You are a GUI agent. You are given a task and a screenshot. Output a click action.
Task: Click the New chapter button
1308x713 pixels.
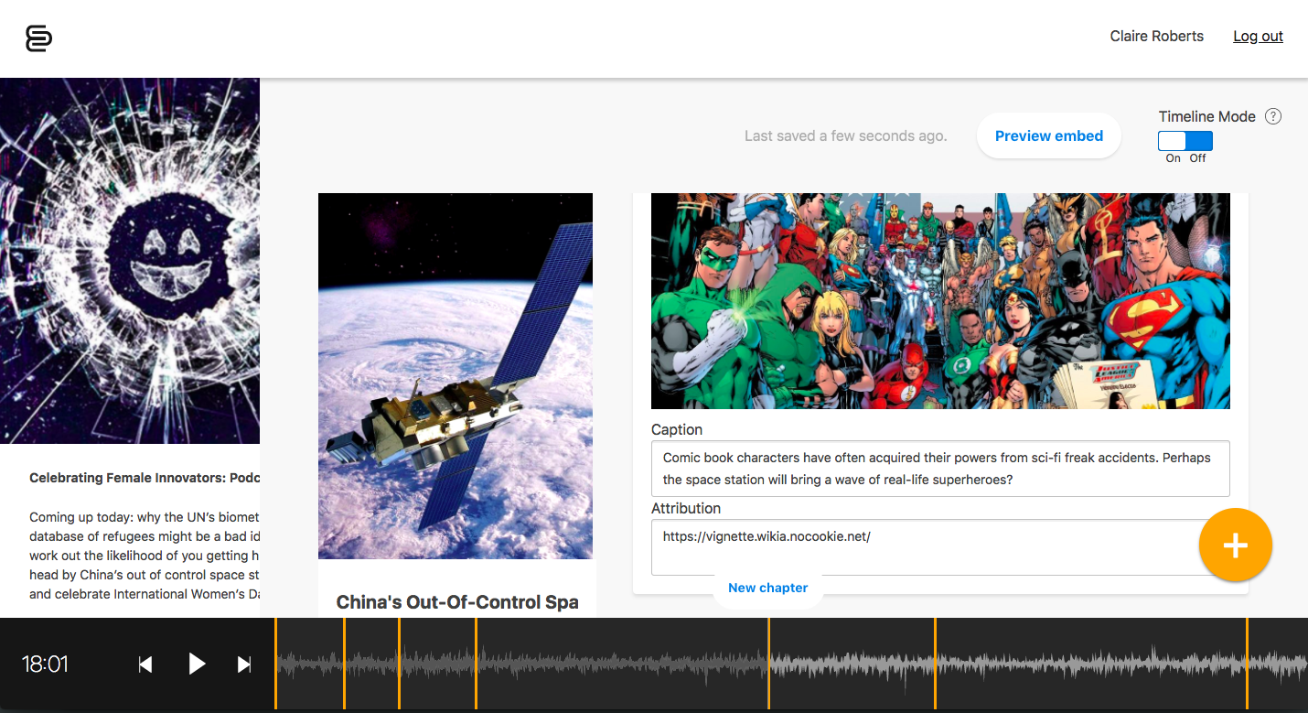click(768, 588)
